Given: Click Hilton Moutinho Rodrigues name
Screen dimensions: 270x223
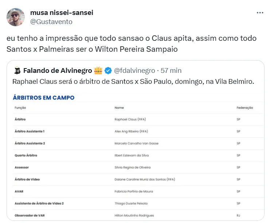Looking at the screenshot, I should [134, 215].
